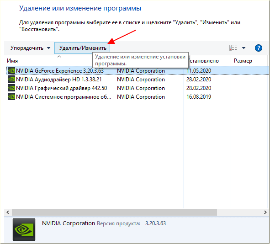
Task: Click the sort arrow above the Имя column
Action: (59, 56)
